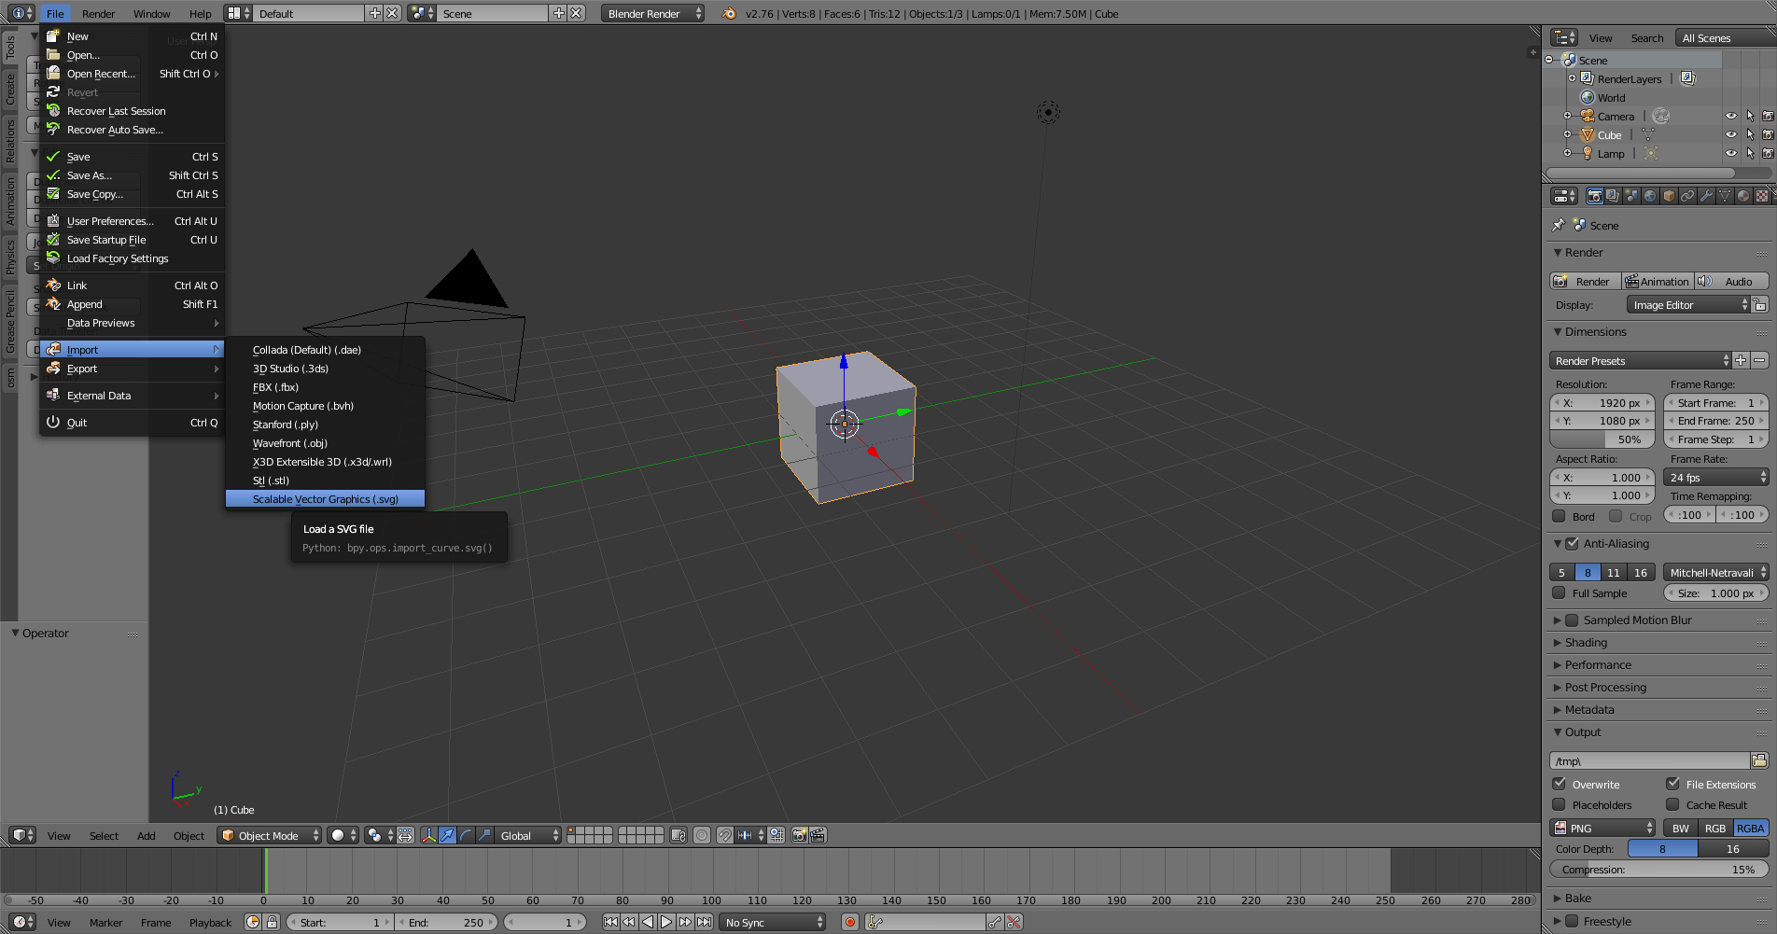Click the render OpenGL camera icon in header

800,835
